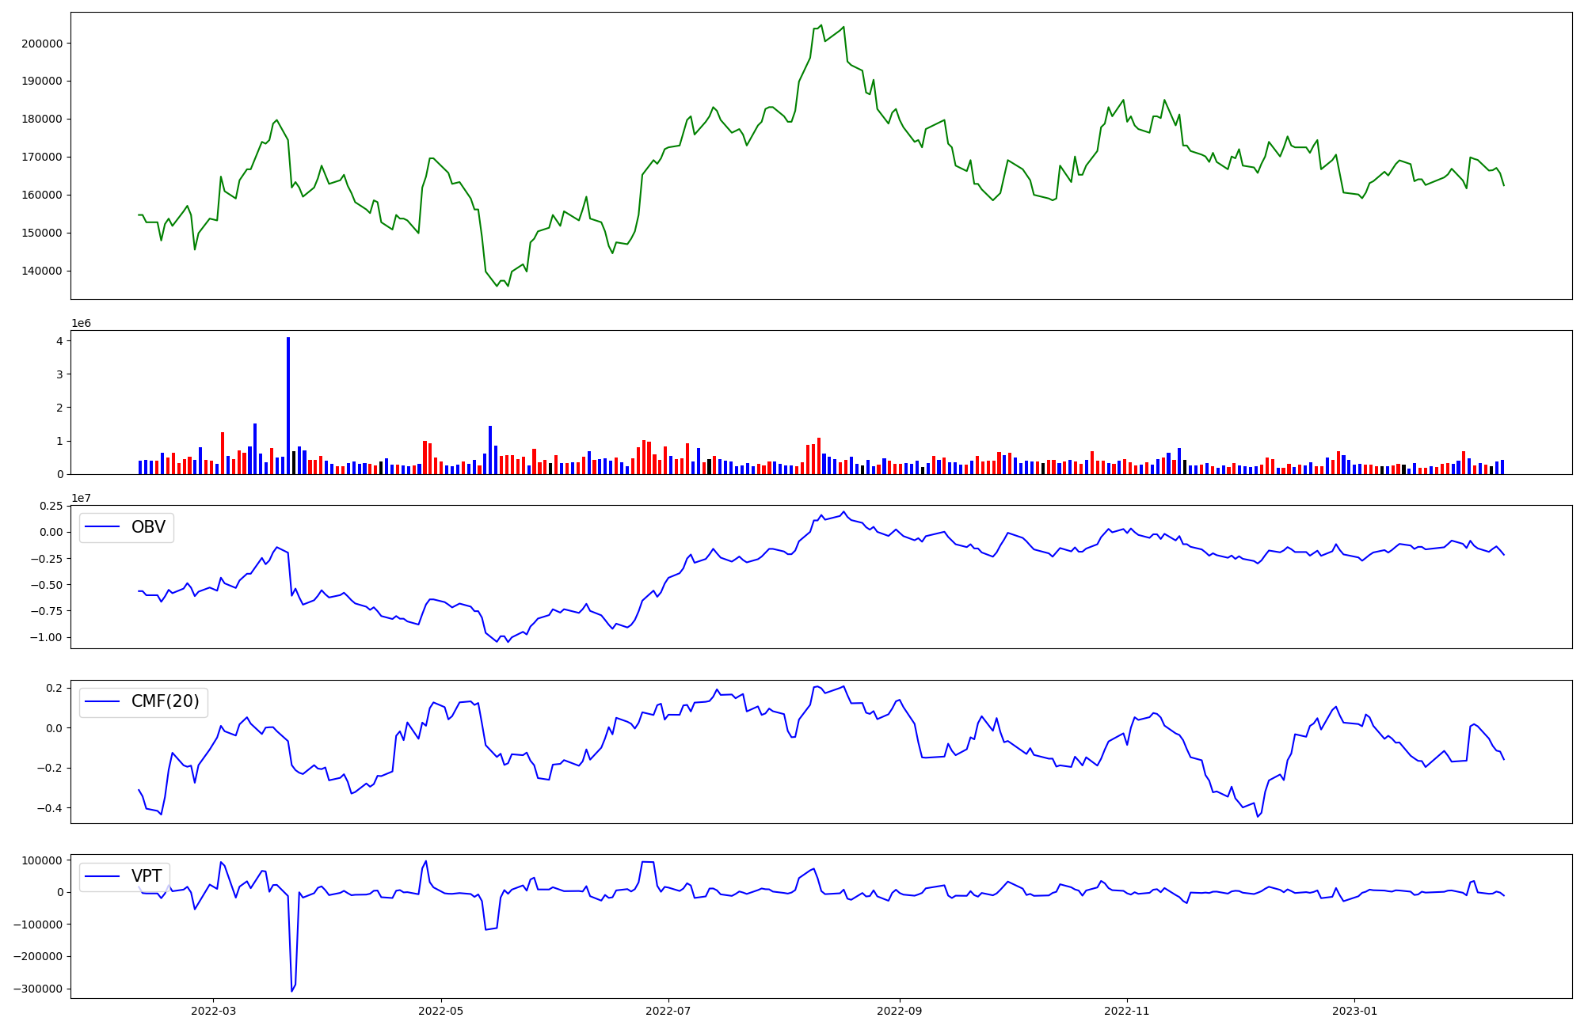Screen dimensions: 1584x1029
Task: Click the 2022-03 x-axis tick label
Action: click(x=213, y=1011)
